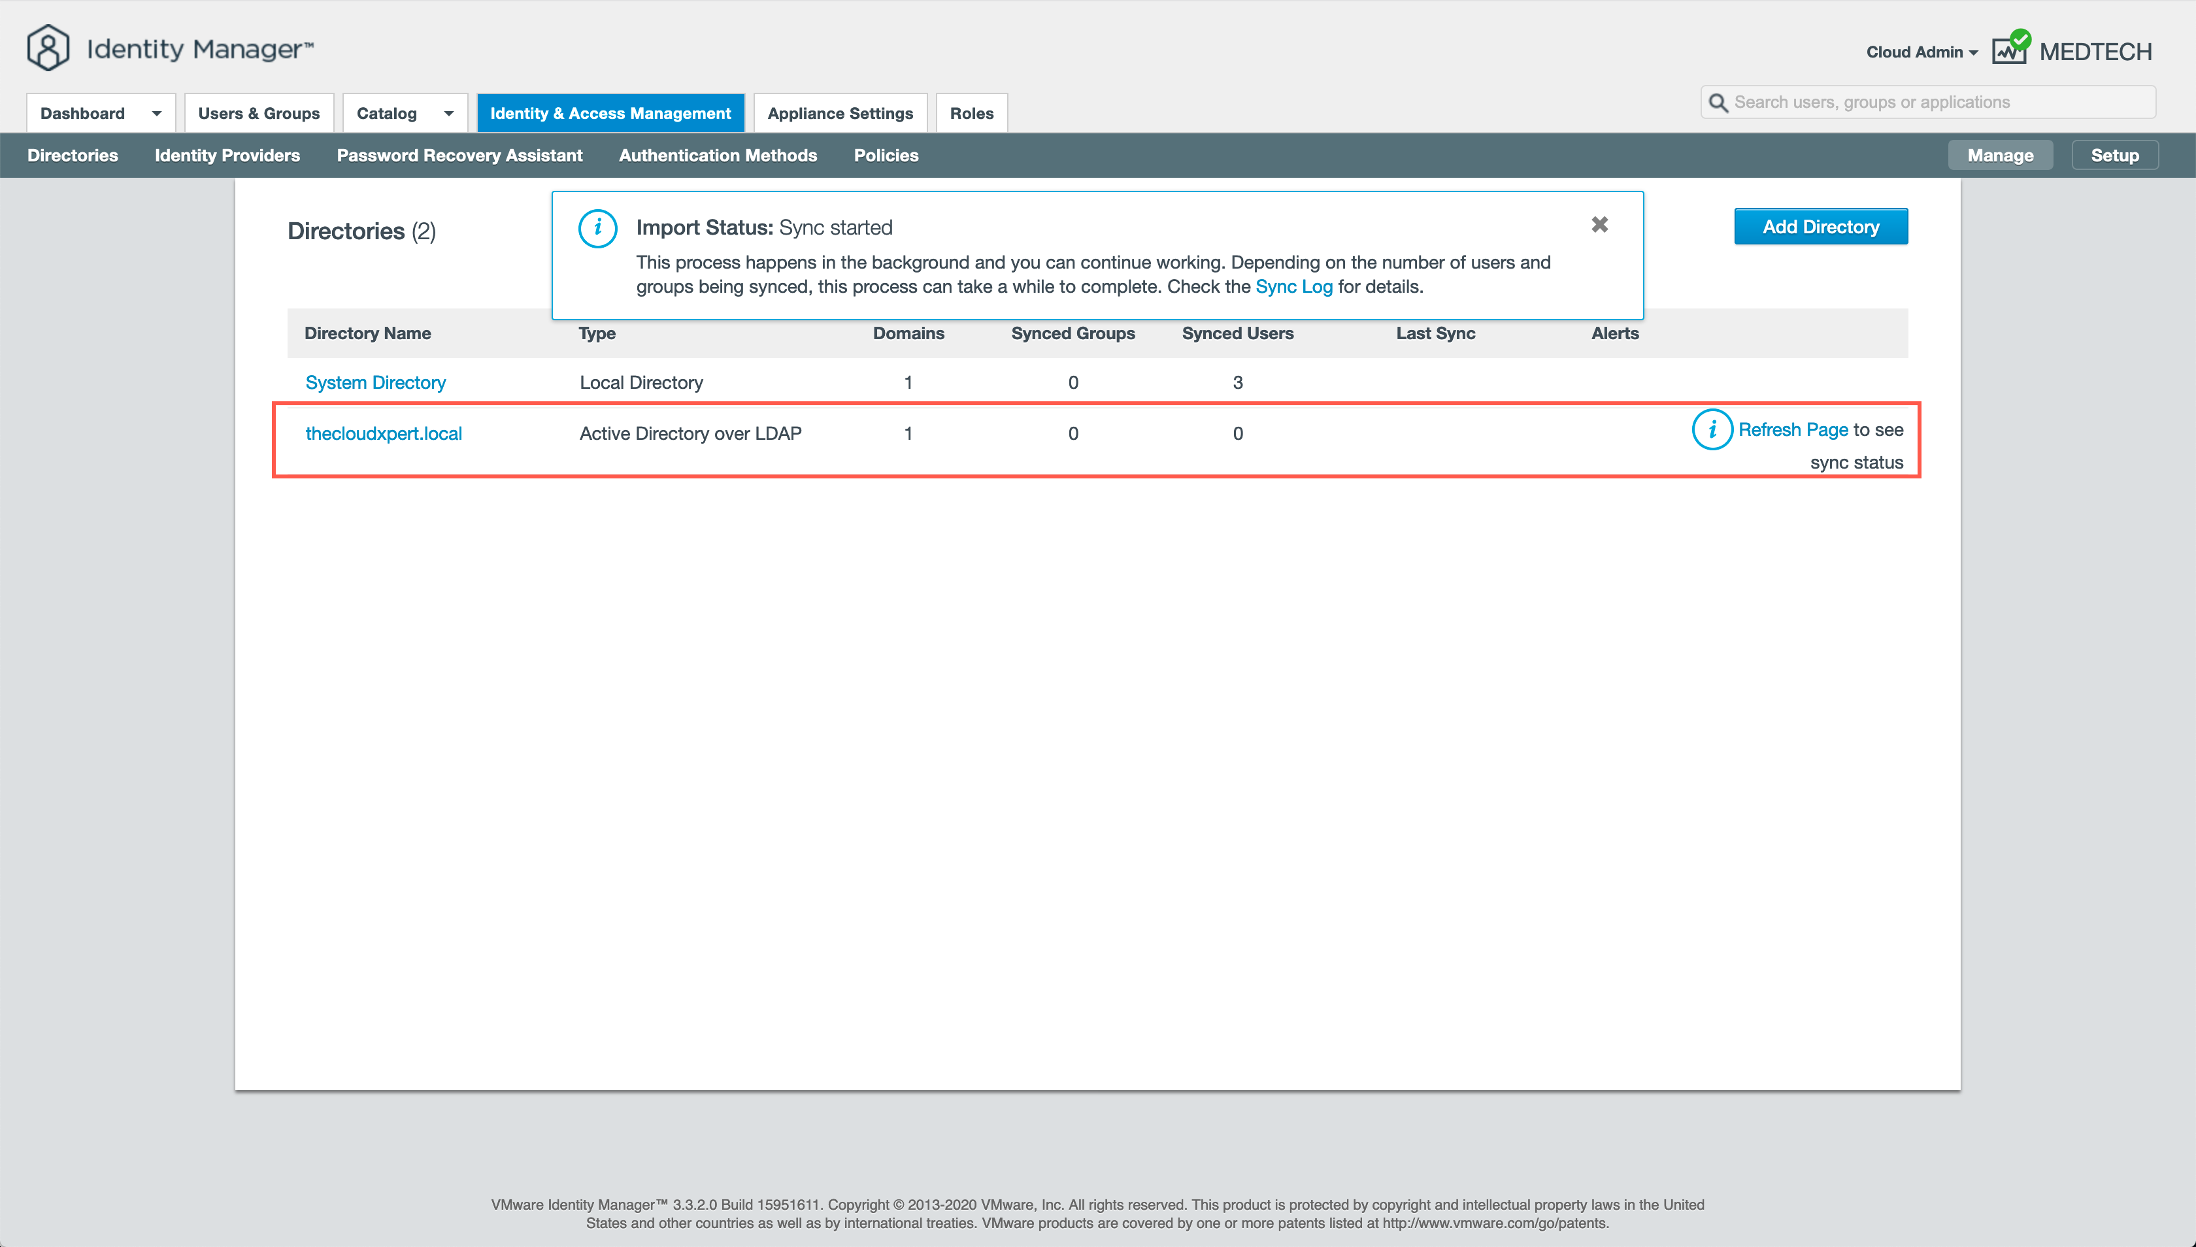Go to Identity Providers submenu
The height and width of the screenshot is (1247, 2196).
click(x=227, y=155)
